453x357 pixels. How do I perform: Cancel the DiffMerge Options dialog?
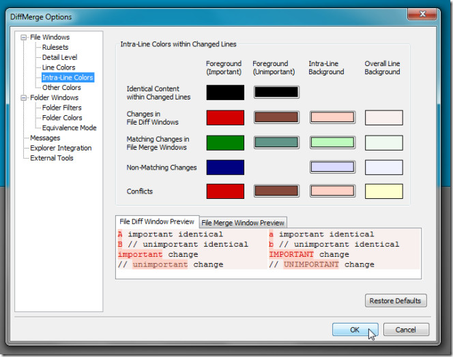tap(406, 330)
